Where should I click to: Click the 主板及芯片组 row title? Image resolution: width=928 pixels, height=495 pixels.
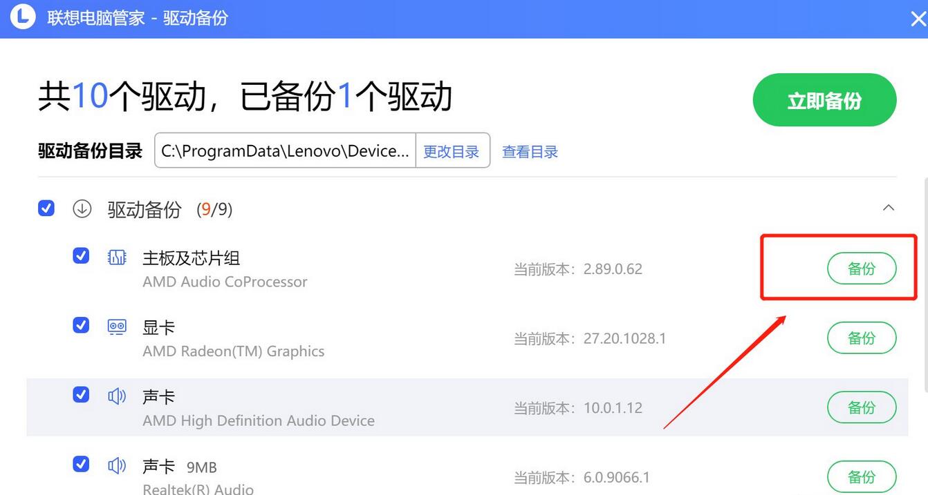(x=191, y=258)
